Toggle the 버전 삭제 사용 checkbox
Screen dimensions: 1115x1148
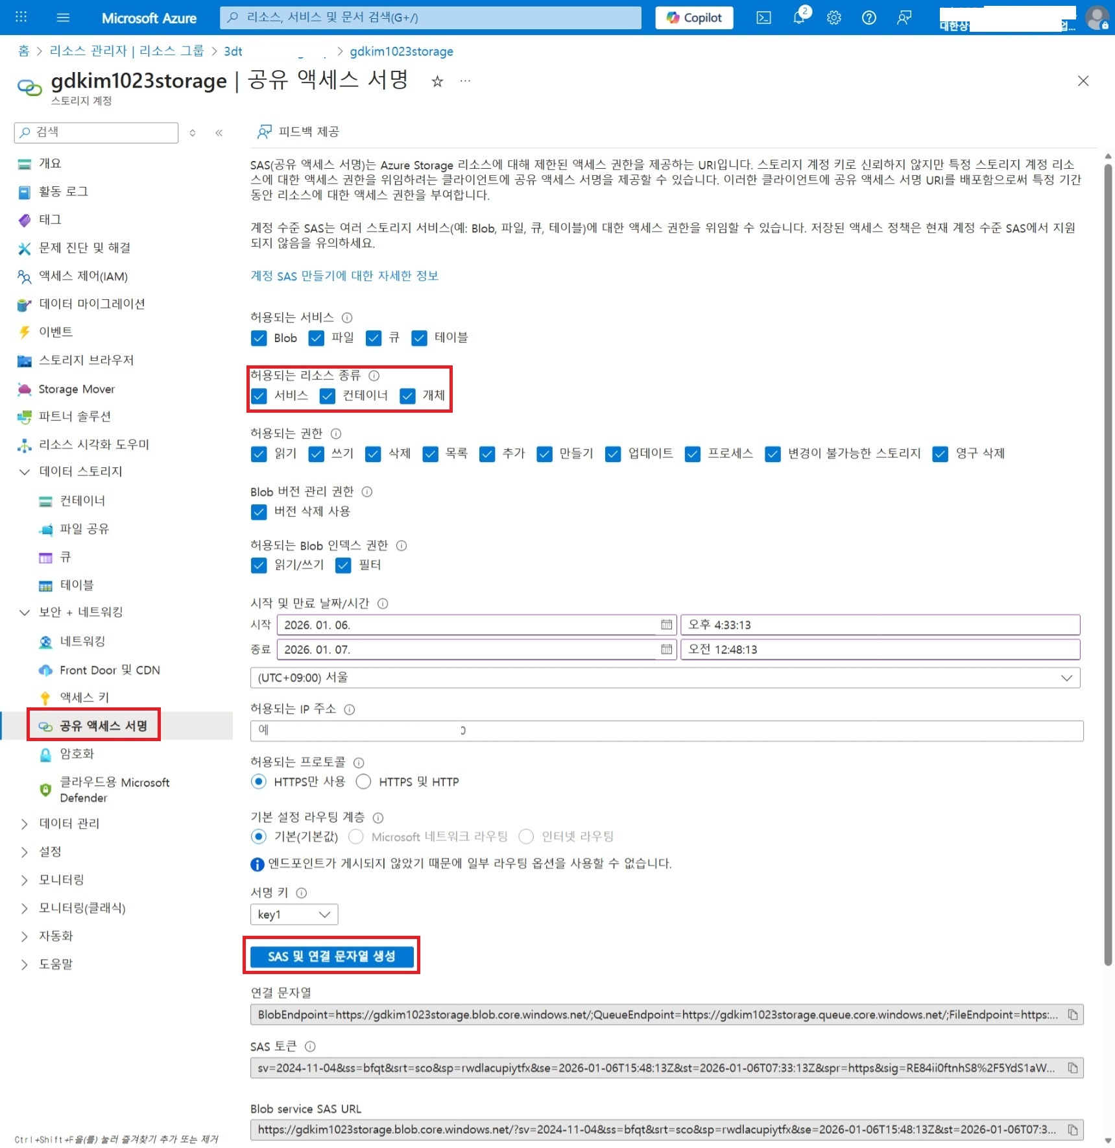click(259, 512)
